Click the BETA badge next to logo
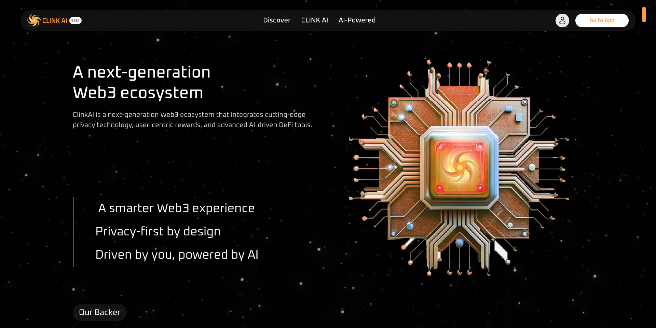Image resolution: width=656 pixels, height=328 pixels. [x=76, y=20]
